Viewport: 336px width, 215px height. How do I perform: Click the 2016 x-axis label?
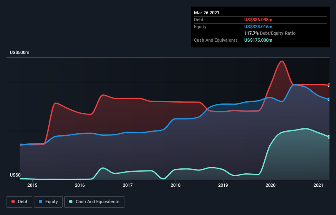[x=80, y=185]
